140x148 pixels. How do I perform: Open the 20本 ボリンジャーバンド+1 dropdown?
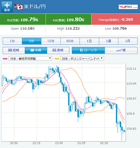(82, 58)
